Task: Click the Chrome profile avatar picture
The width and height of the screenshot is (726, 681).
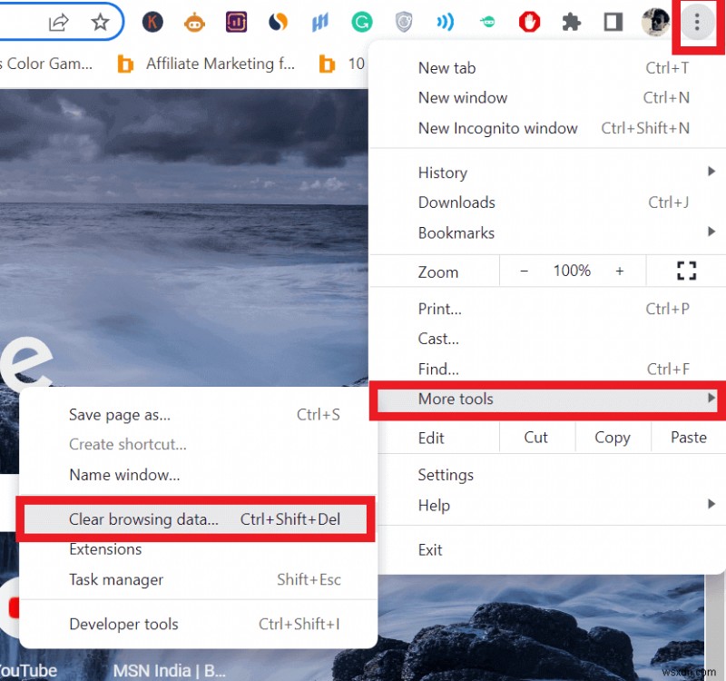Action: point(654,23)
